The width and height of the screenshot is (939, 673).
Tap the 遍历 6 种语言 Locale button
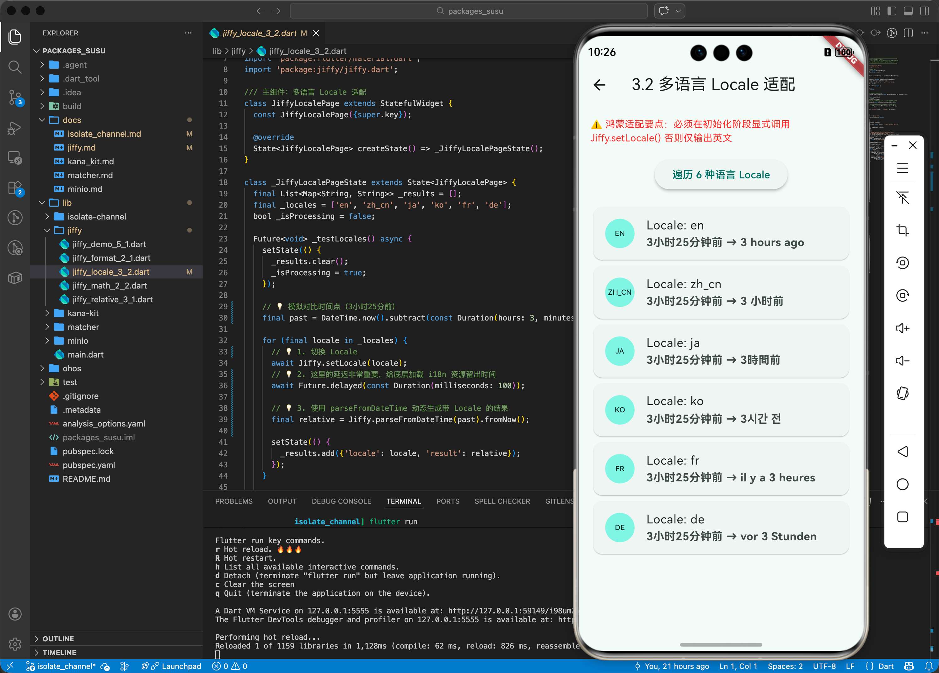(x=720, y=175)
